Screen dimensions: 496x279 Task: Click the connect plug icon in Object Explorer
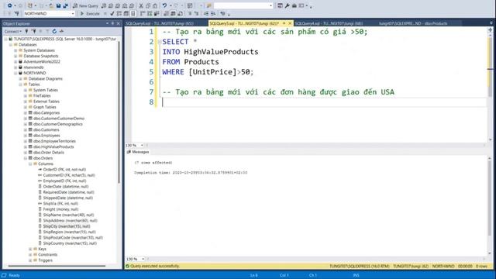coord(26,31)
